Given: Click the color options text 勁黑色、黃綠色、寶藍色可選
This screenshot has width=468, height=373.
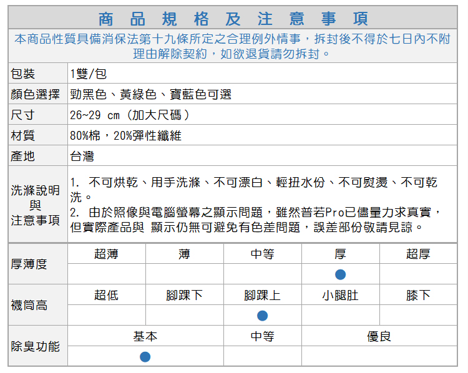Looking at the screenshot, I should click(150, 94).
